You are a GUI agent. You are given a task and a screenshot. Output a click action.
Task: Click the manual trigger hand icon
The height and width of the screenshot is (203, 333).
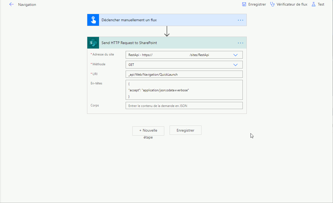(93, 20)
